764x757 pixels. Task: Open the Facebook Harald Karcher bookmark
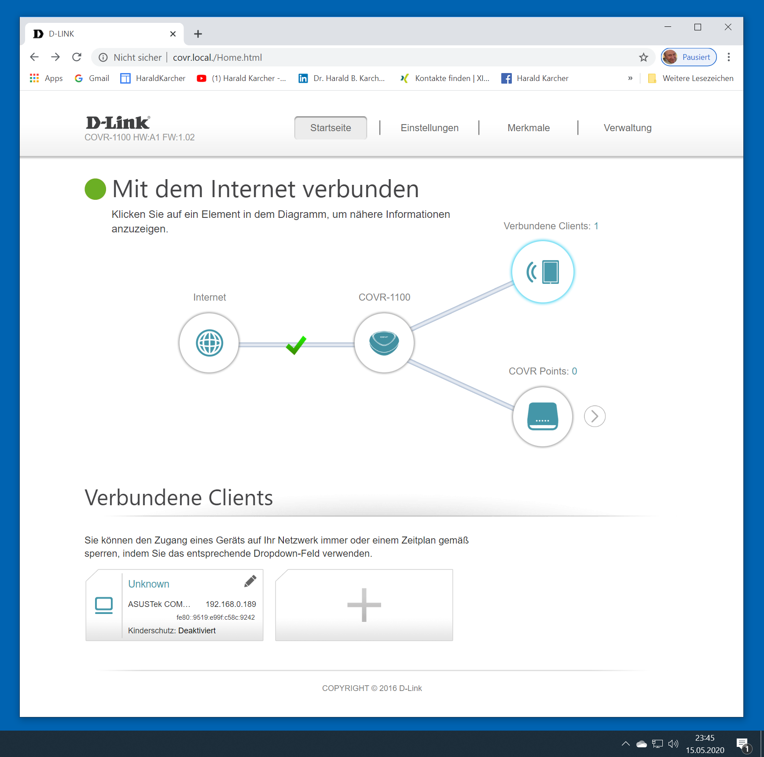[535, 78]
